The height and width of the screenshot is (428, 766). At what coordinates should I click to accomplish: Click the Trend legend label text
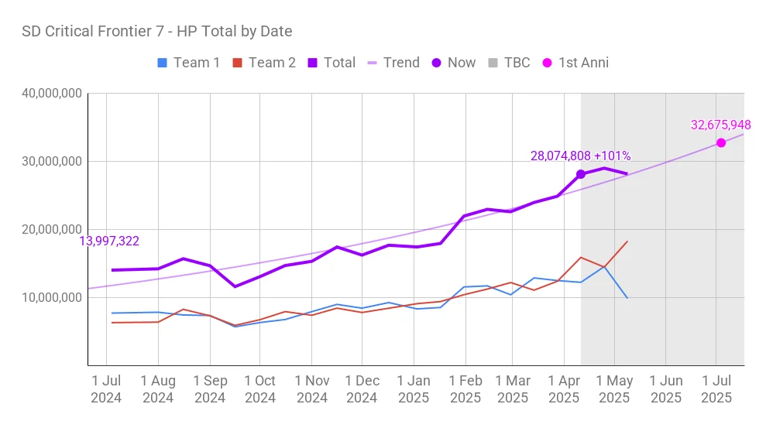click(x=401, y=63)
